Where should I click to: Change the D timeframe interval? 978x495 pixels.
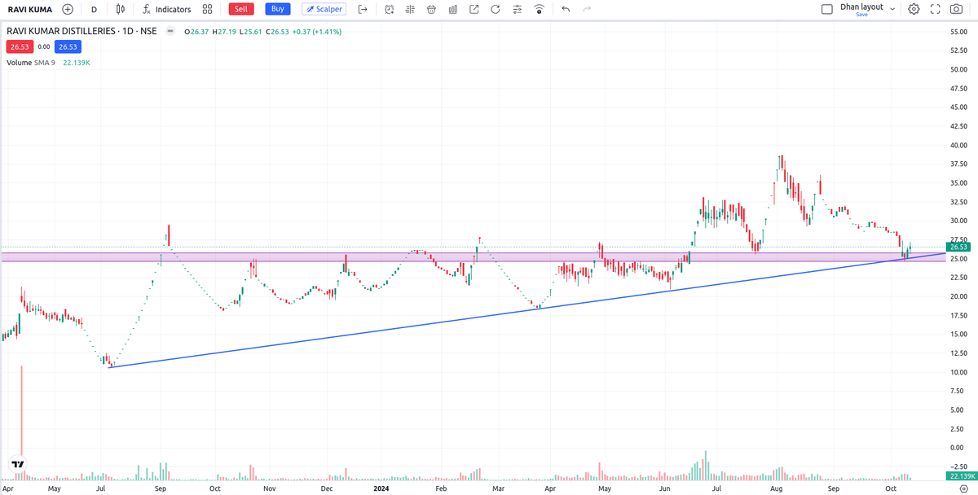(94, 9)
